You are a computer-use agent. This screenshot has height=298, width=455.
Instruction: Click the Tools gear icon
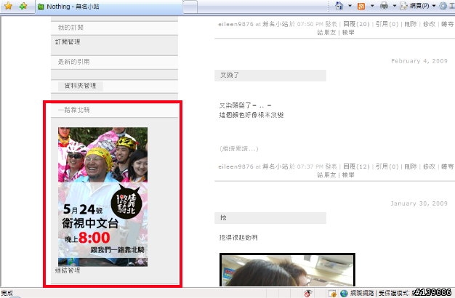tap(443, 6)
